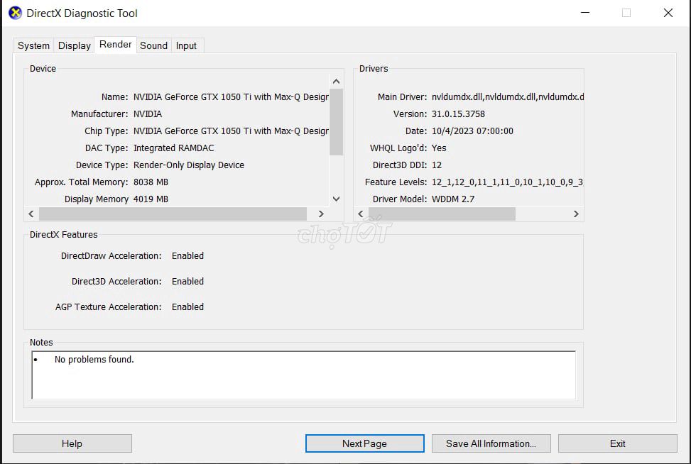Click Save All Information button
Screen dimensions: 691x464
click(491, 443)
